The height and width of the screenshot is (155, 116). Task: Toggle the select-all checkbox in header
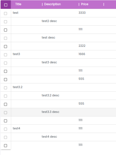tap(6, 5)
